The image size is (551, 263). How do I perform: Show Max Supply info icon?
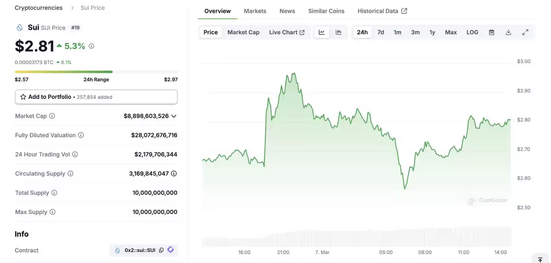(52, 212)
